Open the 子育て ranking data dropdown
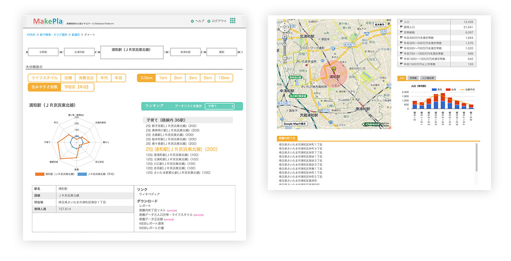511x261 pixels. coord(219,106)
